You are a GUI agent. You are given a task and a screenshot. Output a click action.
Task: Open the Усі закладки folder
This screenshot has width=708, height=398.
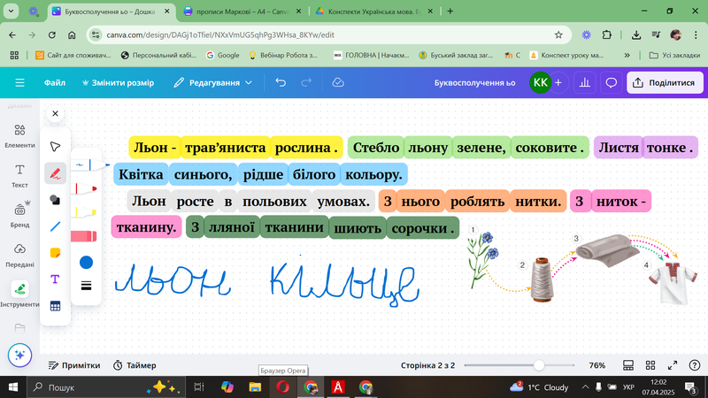pyautogui.click(x=674, y=55)
